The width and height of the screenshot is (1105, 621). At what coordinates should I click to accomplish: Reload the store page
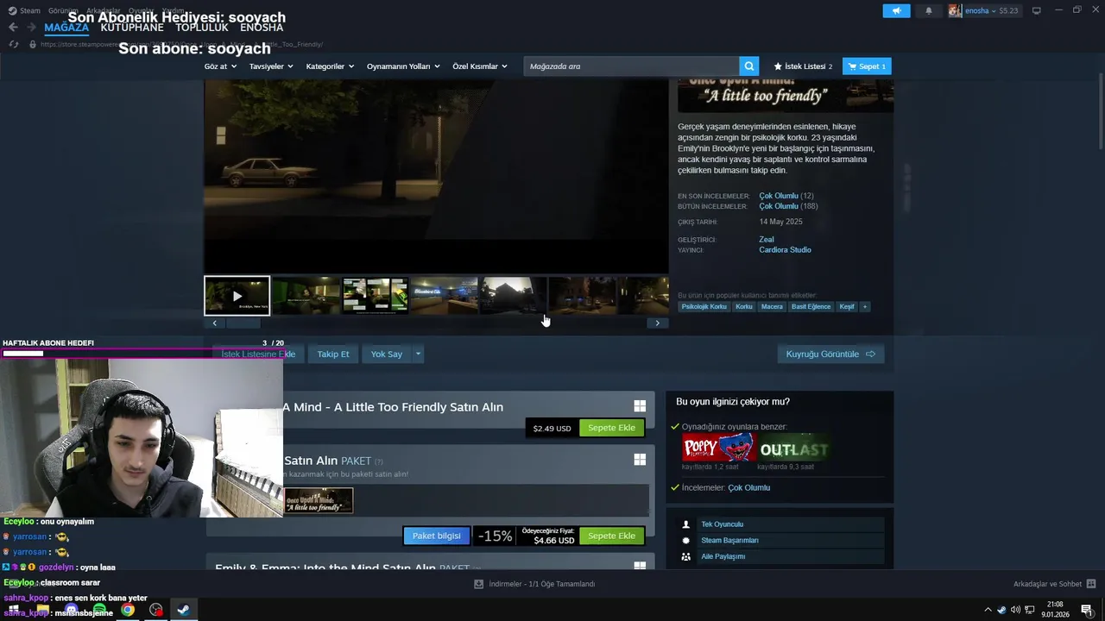[14, 44]
